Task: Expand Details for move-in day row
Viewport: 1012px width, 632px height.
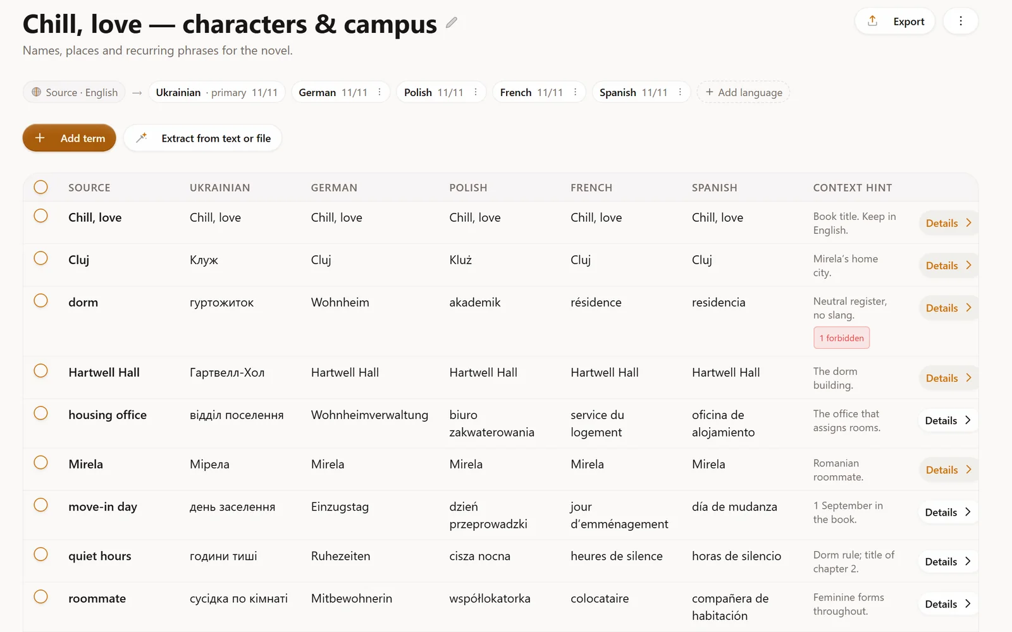Action: (x=948, y=512)
